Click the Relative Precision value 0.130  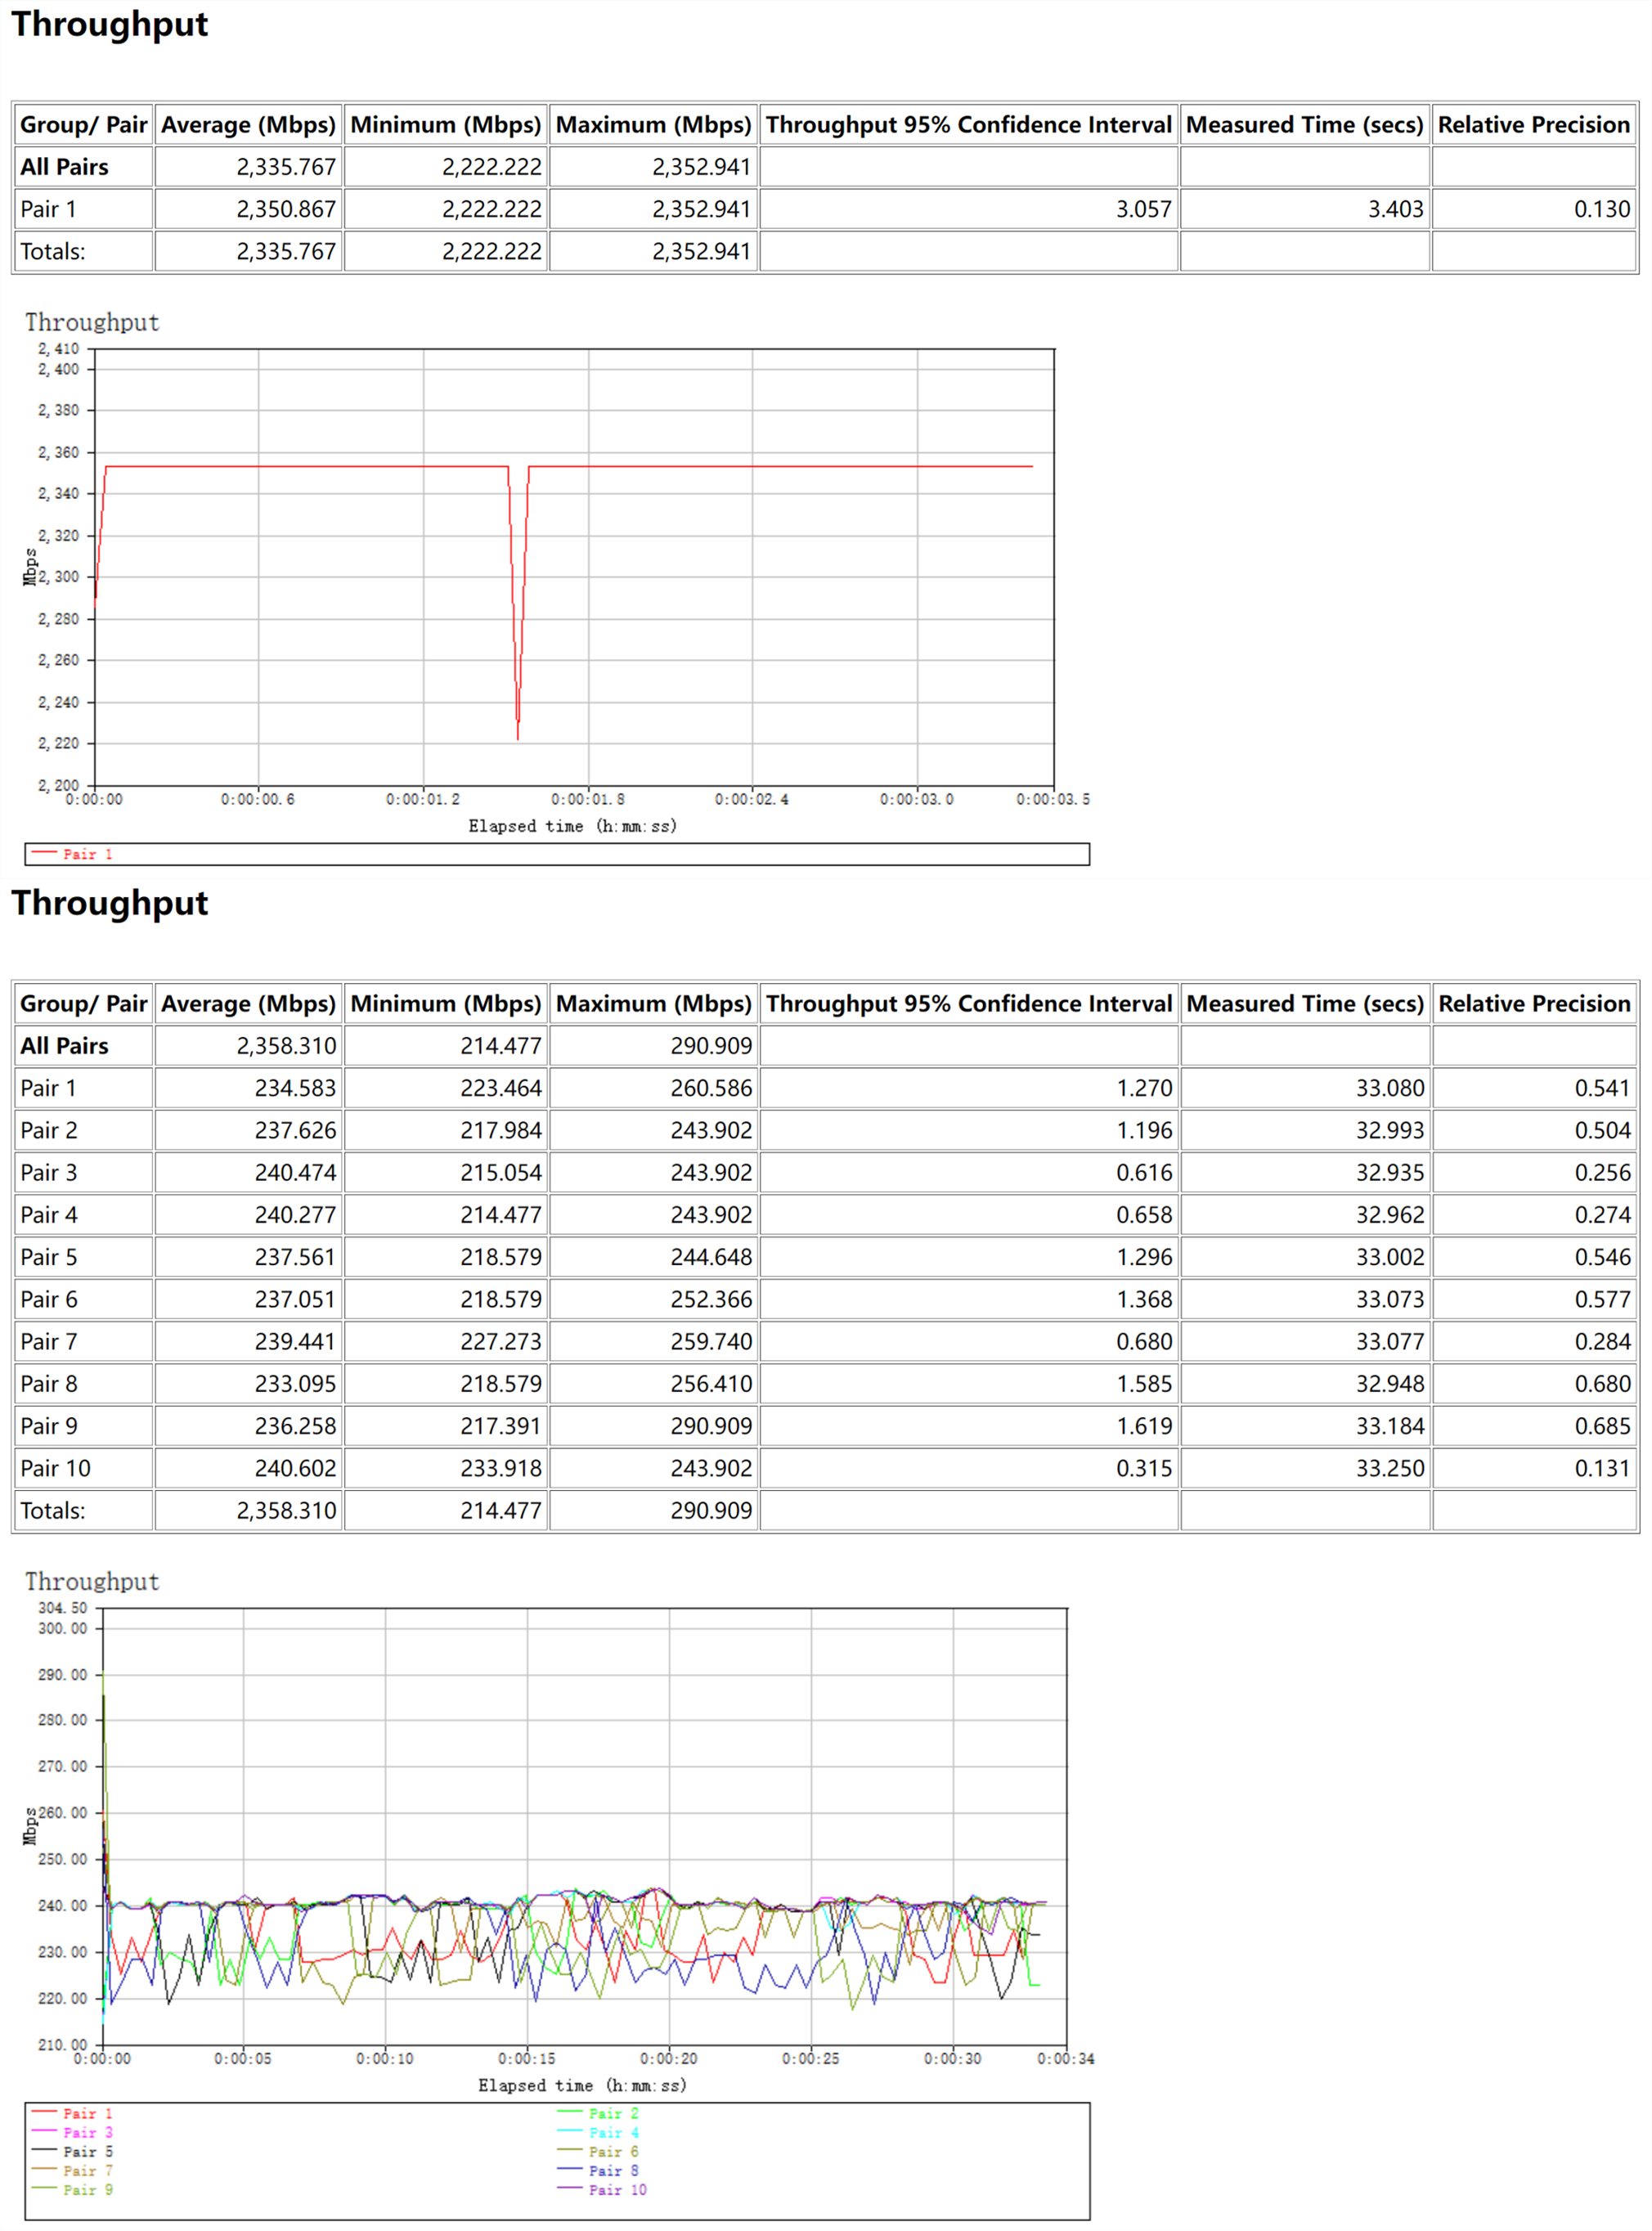coord(1601,209)
